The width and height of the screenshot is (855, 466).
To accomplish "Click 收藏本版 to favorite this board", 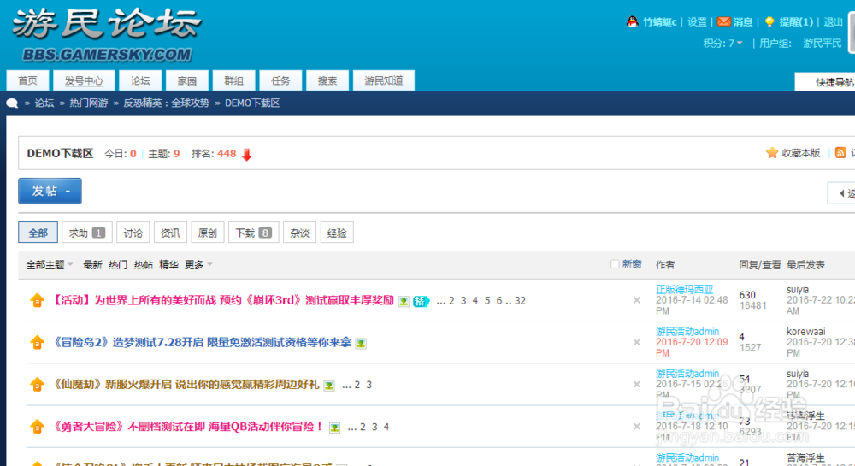I will pyautogui.click(x=801, y=153).
